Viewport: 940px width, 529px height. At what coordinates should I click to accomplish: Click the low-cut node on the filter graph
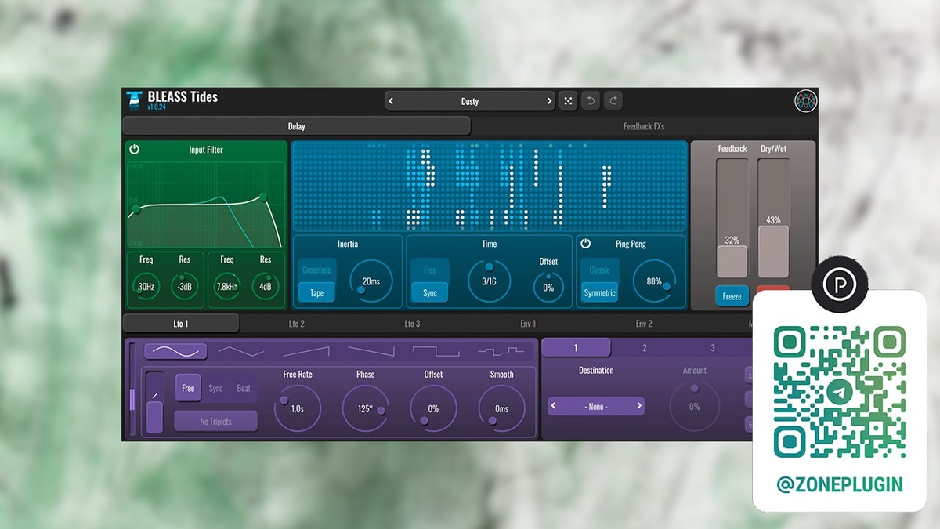tap(136, 208)
